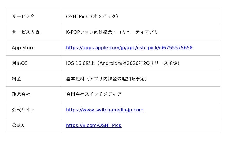Screen dimensions: 231x142
Task: Click the 公式X row label
Action: (x=18, y=126)
